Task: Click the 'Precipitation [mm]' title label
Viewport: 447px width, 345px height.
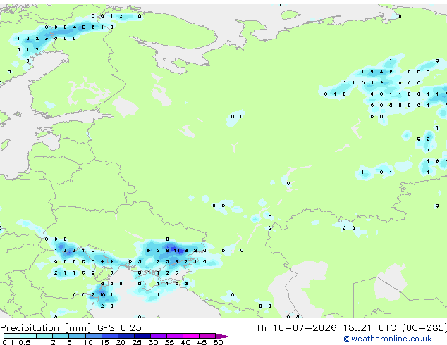Action: [46, 328]
